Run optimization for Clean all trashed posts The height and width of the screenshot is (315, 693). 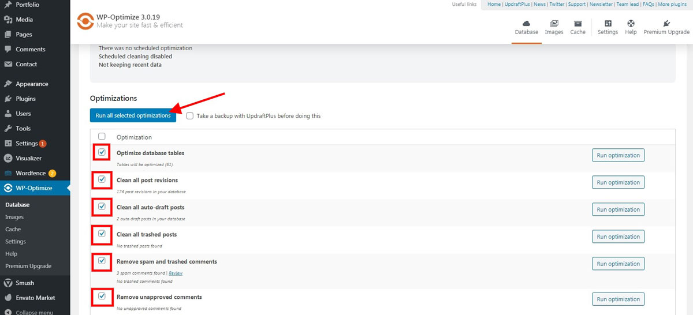pyautogui.click(x=618, y=237)
